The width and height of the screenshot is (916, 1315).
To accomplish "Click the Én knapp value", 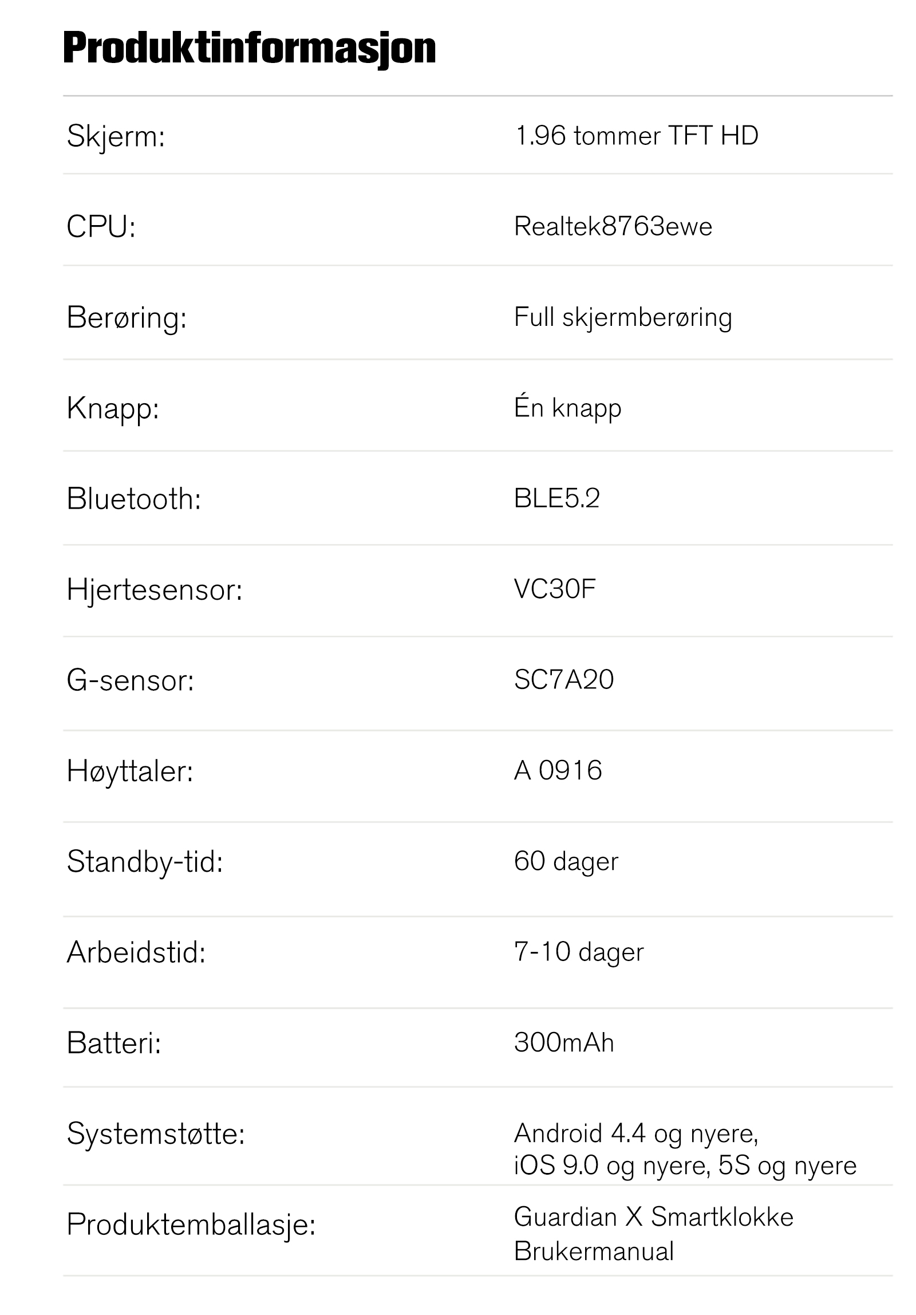I will tap(567, 408).
